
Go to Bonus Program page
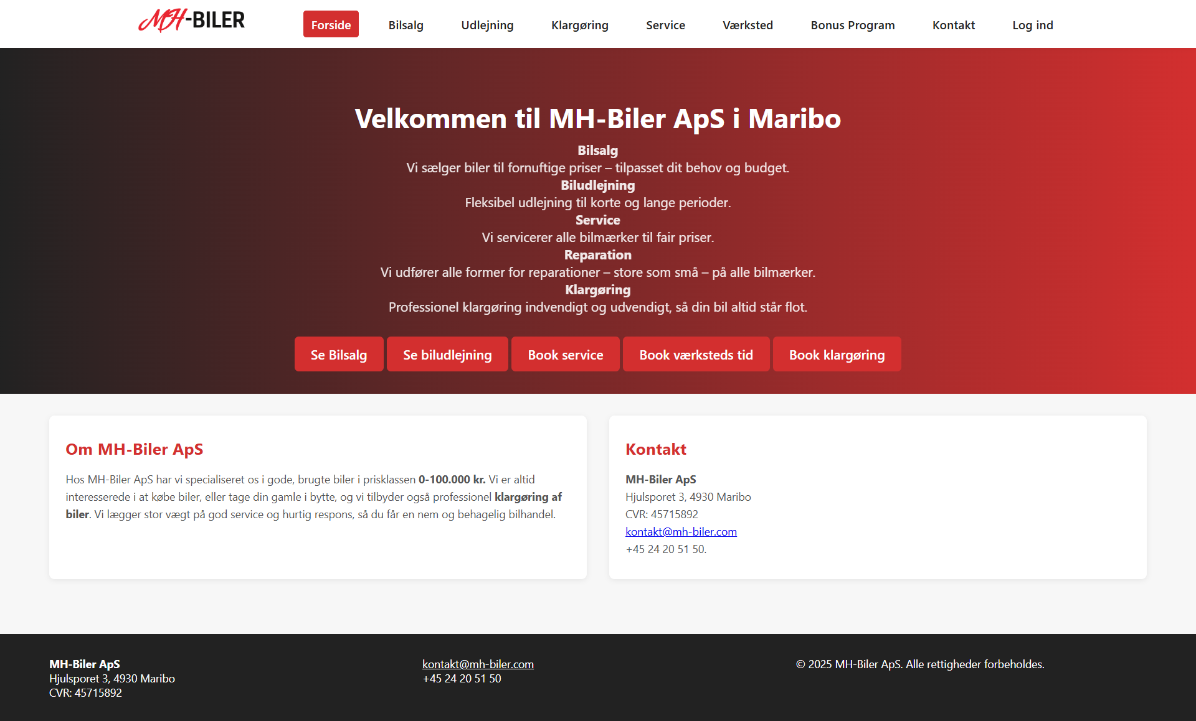[852, 25]
